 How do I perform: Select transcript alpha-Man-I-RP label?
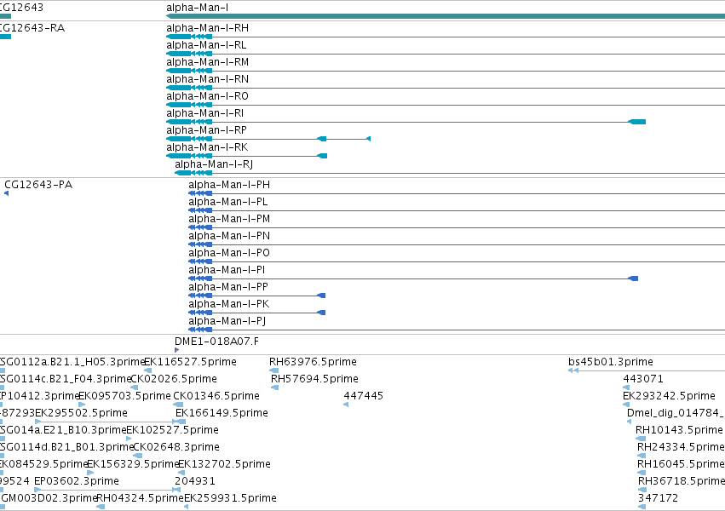[x=206, y=131]
